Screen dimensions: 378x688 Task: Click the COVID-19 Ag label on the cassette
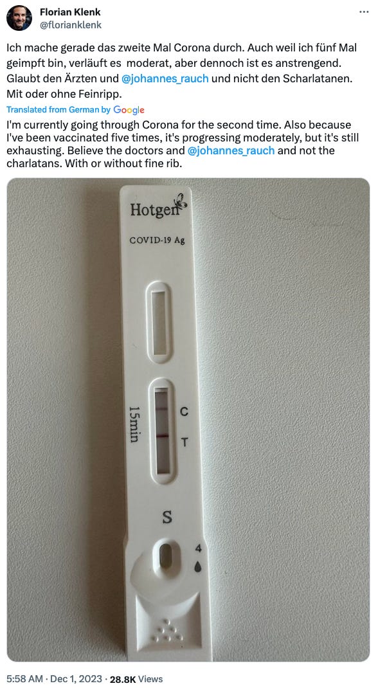coord(157,240)
